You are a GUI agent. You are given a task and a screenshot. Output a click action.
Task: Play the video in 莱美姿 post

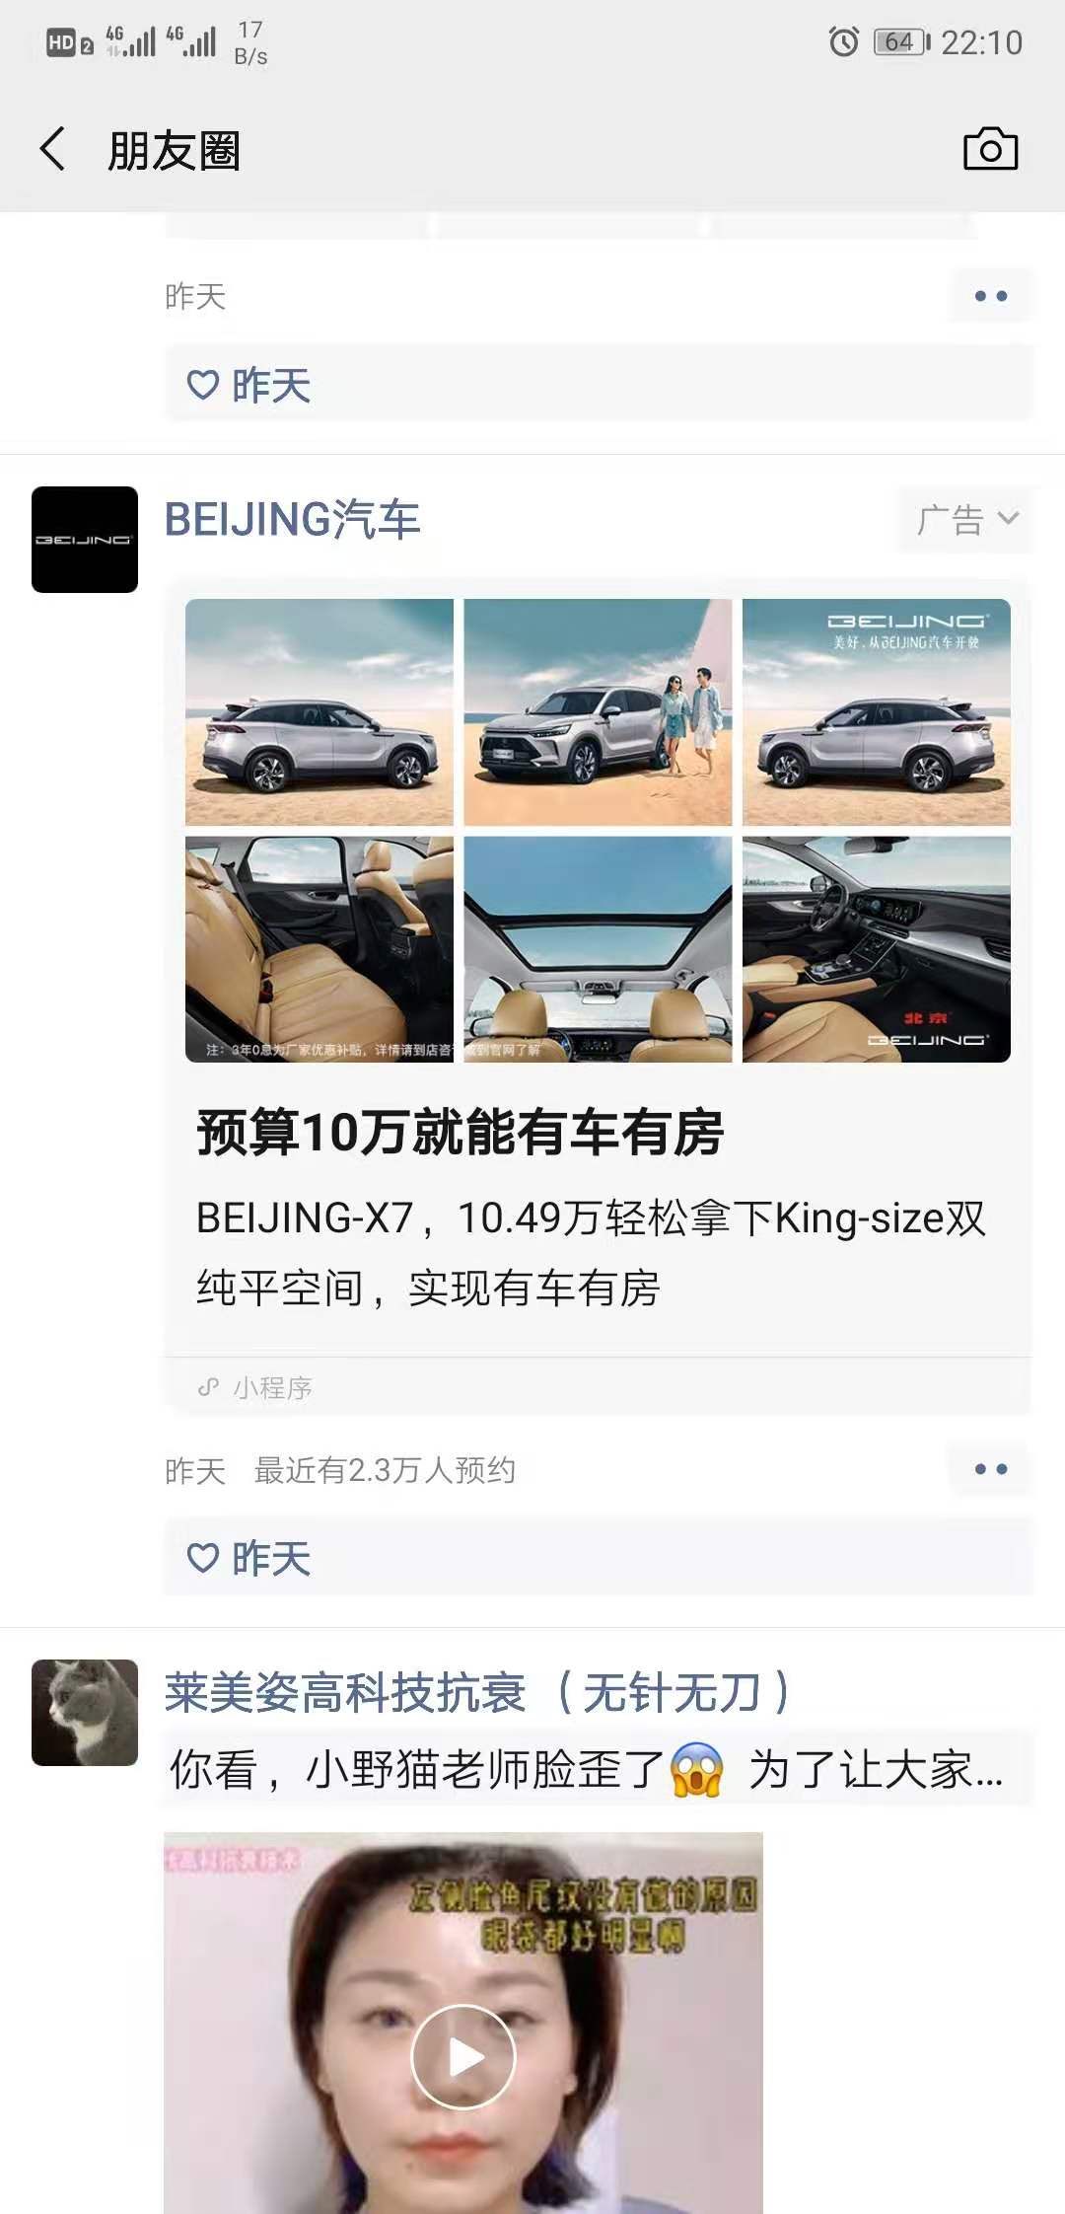pos(463,2057)
